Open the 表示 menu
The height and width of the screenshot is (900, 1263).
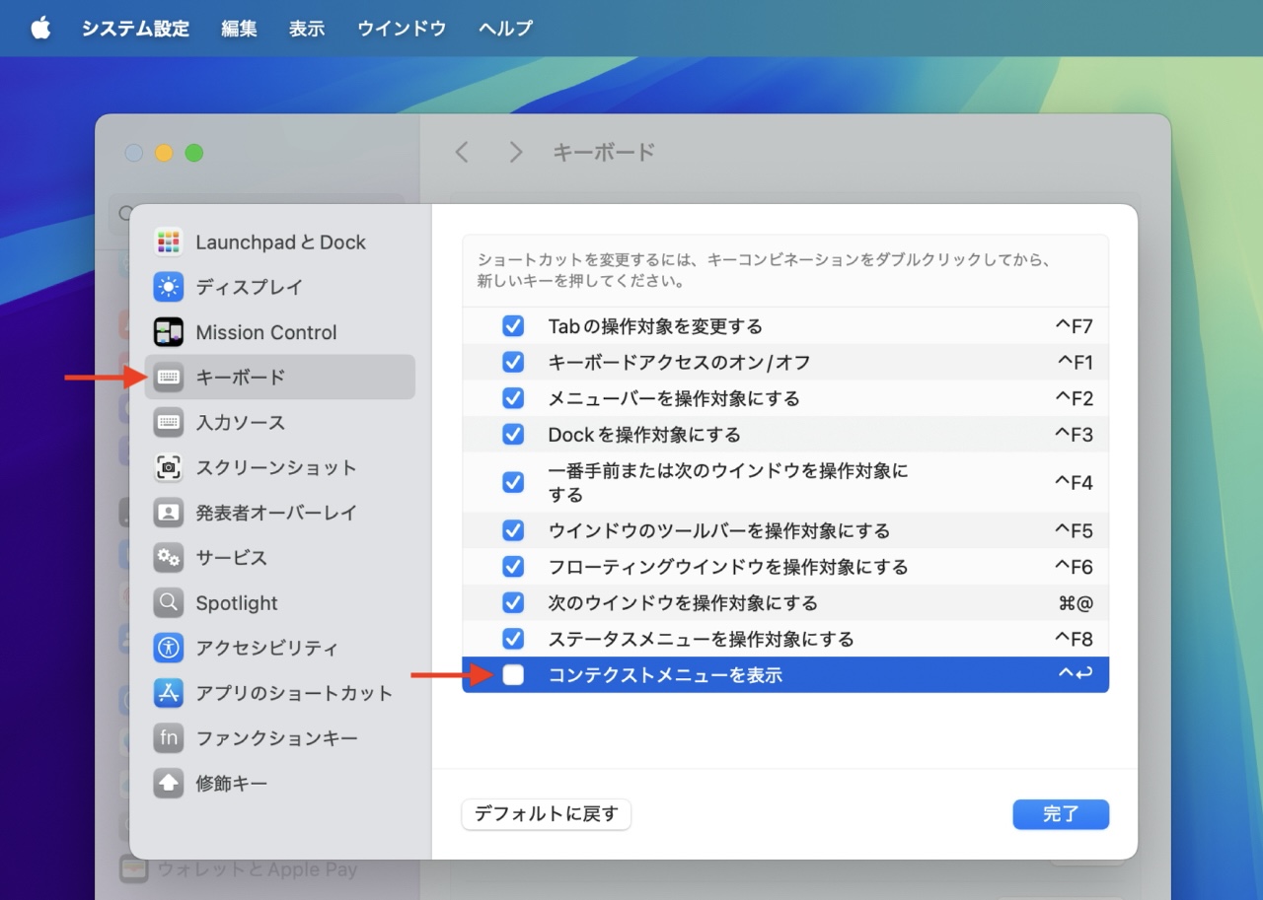tap(307, 29)
